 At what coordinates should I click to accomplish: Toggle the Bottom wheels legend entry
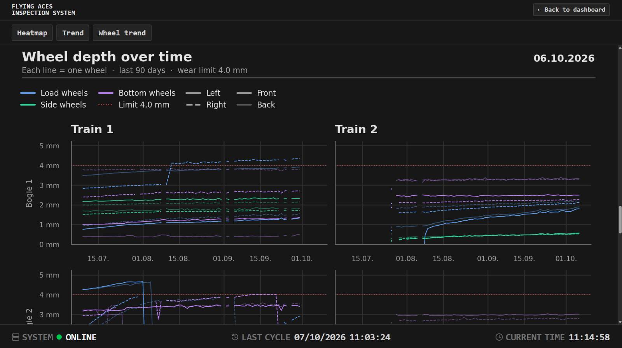137,93
